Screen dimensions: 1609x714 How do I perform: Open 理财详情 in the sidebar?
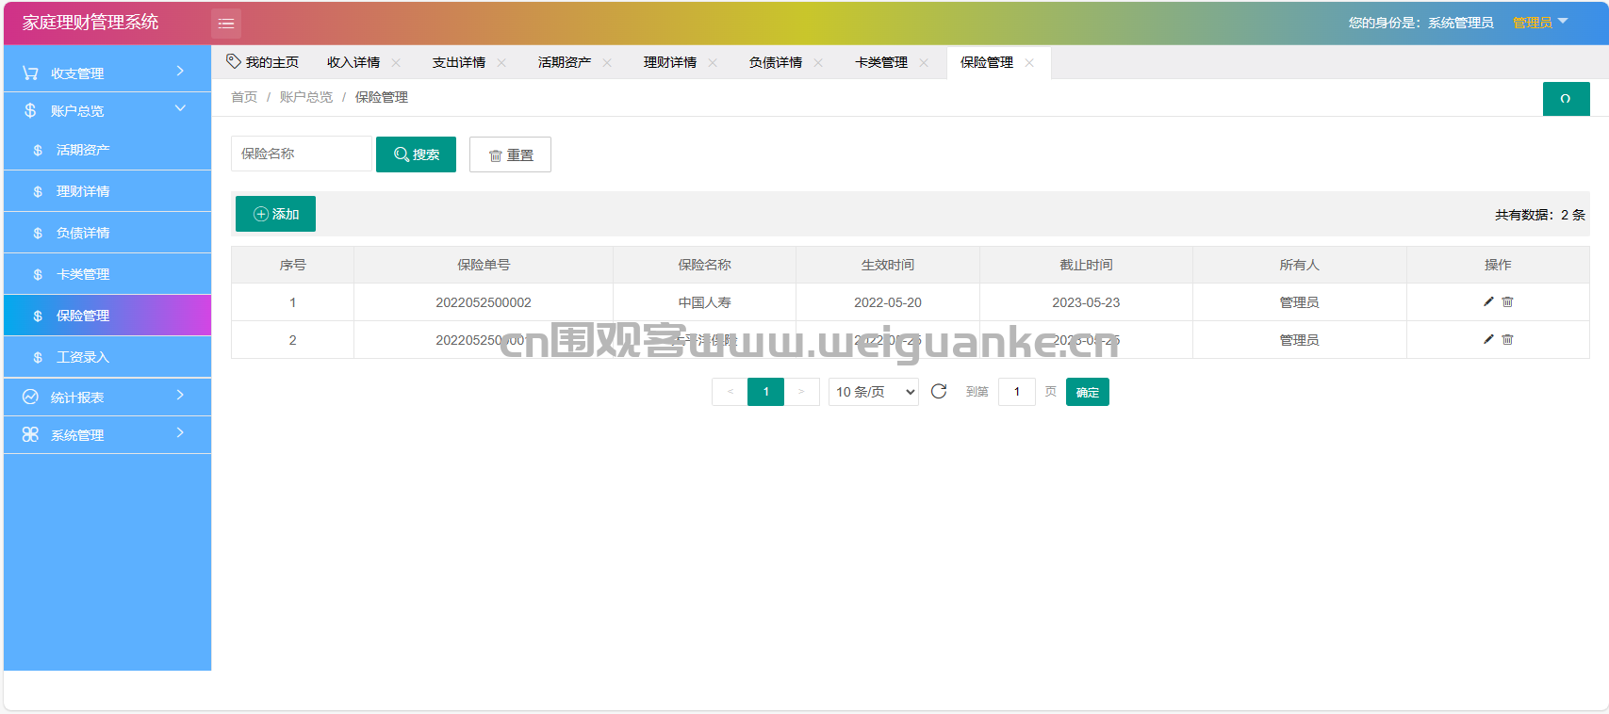[x=107, y=191]
